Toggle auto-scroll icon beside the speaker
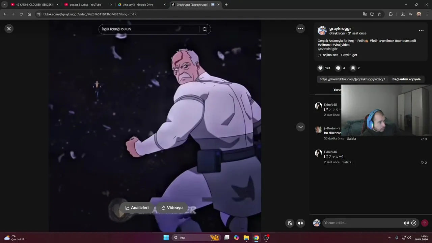The width and height of the screenshot is (432, 243). coord(290,223)
